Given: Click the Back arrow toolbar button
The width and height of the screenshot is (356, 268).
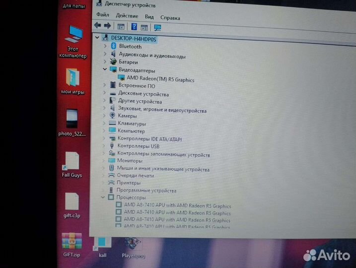Looking at the screenshot, I should 98,25.
